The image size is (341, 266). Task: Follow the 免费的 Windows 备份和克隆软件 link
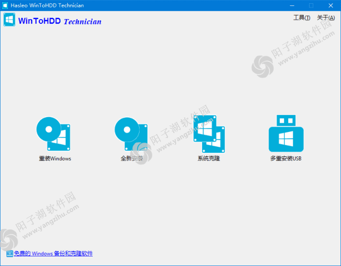(53, 253)
